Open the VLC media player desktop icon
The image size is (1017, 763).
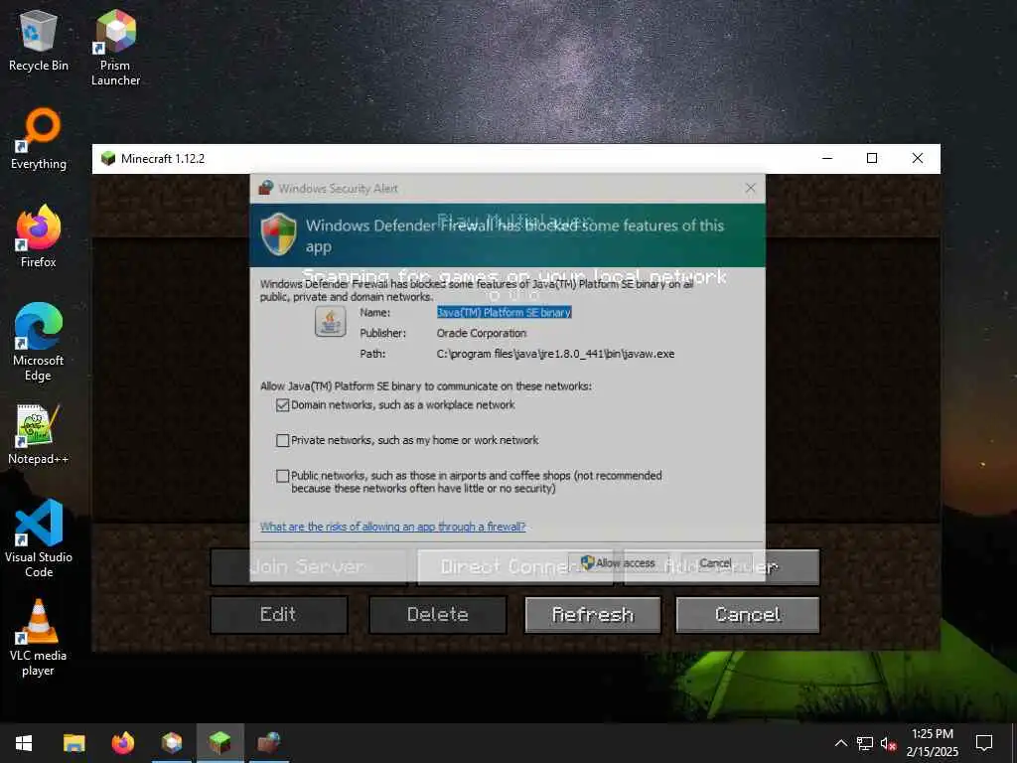tap(39, 638)
